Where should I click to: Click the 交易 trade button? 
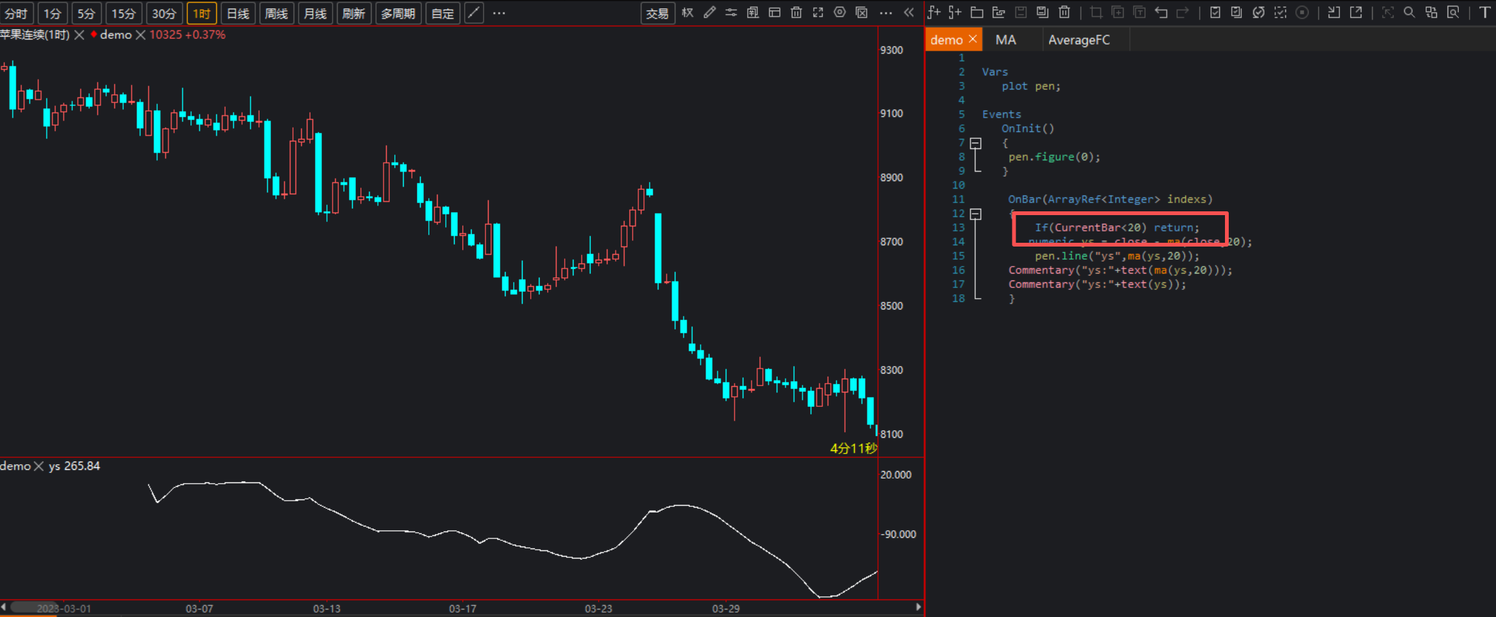(657, 13)
